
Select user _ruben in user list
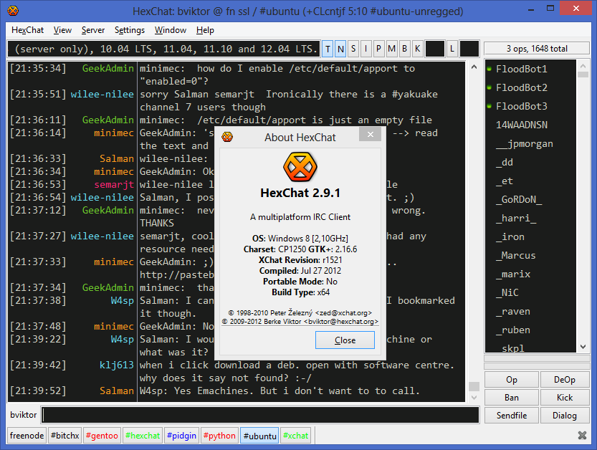pos(513,330)
